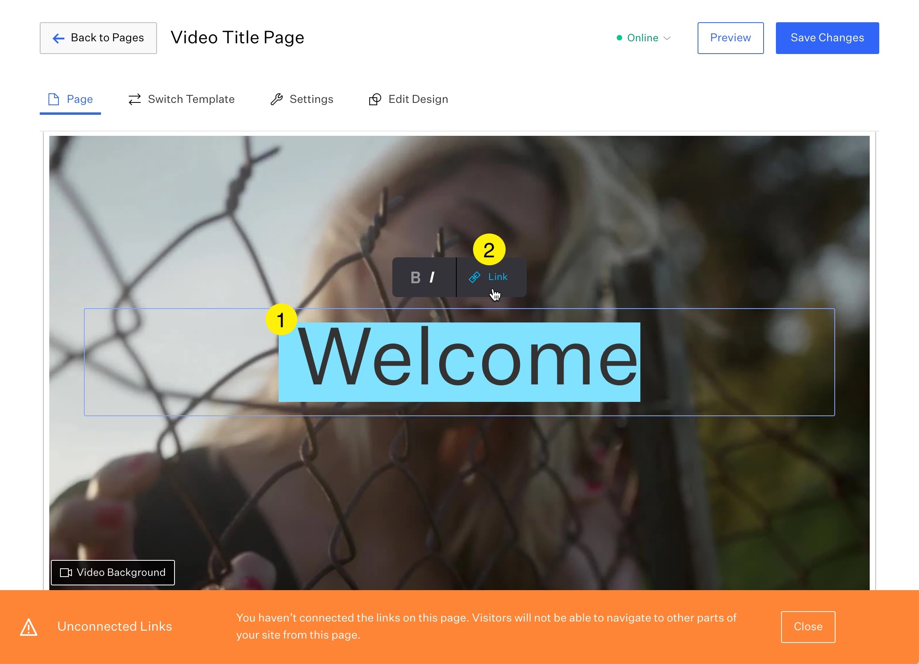Expand the chevron next to Online

(667, 38)
